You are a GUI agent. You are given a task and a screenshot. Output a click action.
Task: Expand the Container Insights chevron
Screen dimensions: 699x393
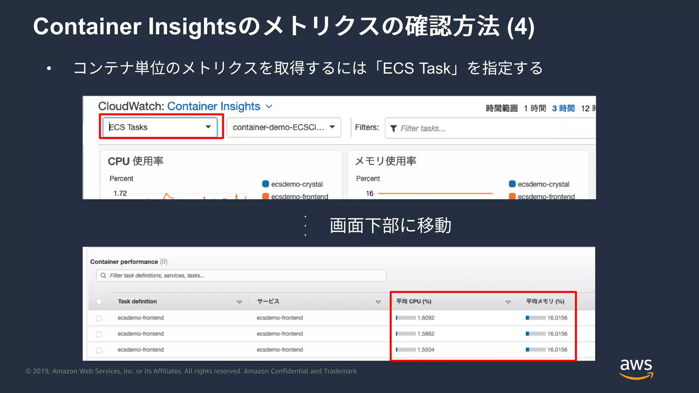pyautogui.click(x=269, y=106)
